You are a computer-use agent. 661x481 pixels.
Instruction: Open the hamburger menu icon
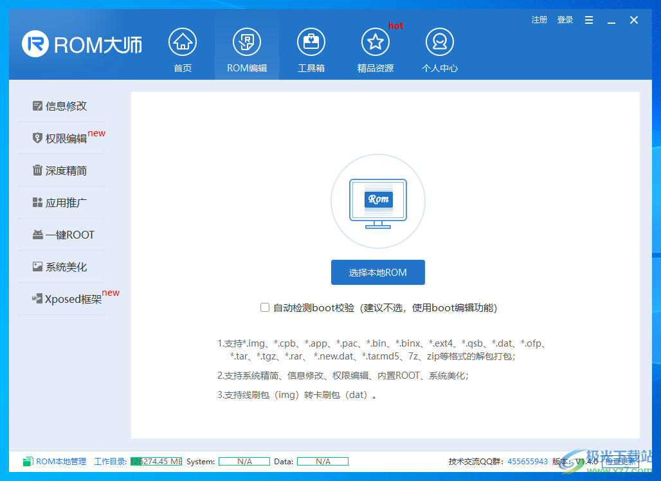[x=589, y=20]
